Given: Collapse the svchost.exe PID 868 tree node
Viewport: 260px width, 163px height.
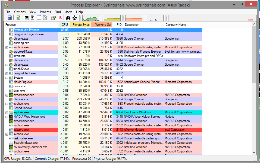Looking at the screenshot, I should click(7, 104).
